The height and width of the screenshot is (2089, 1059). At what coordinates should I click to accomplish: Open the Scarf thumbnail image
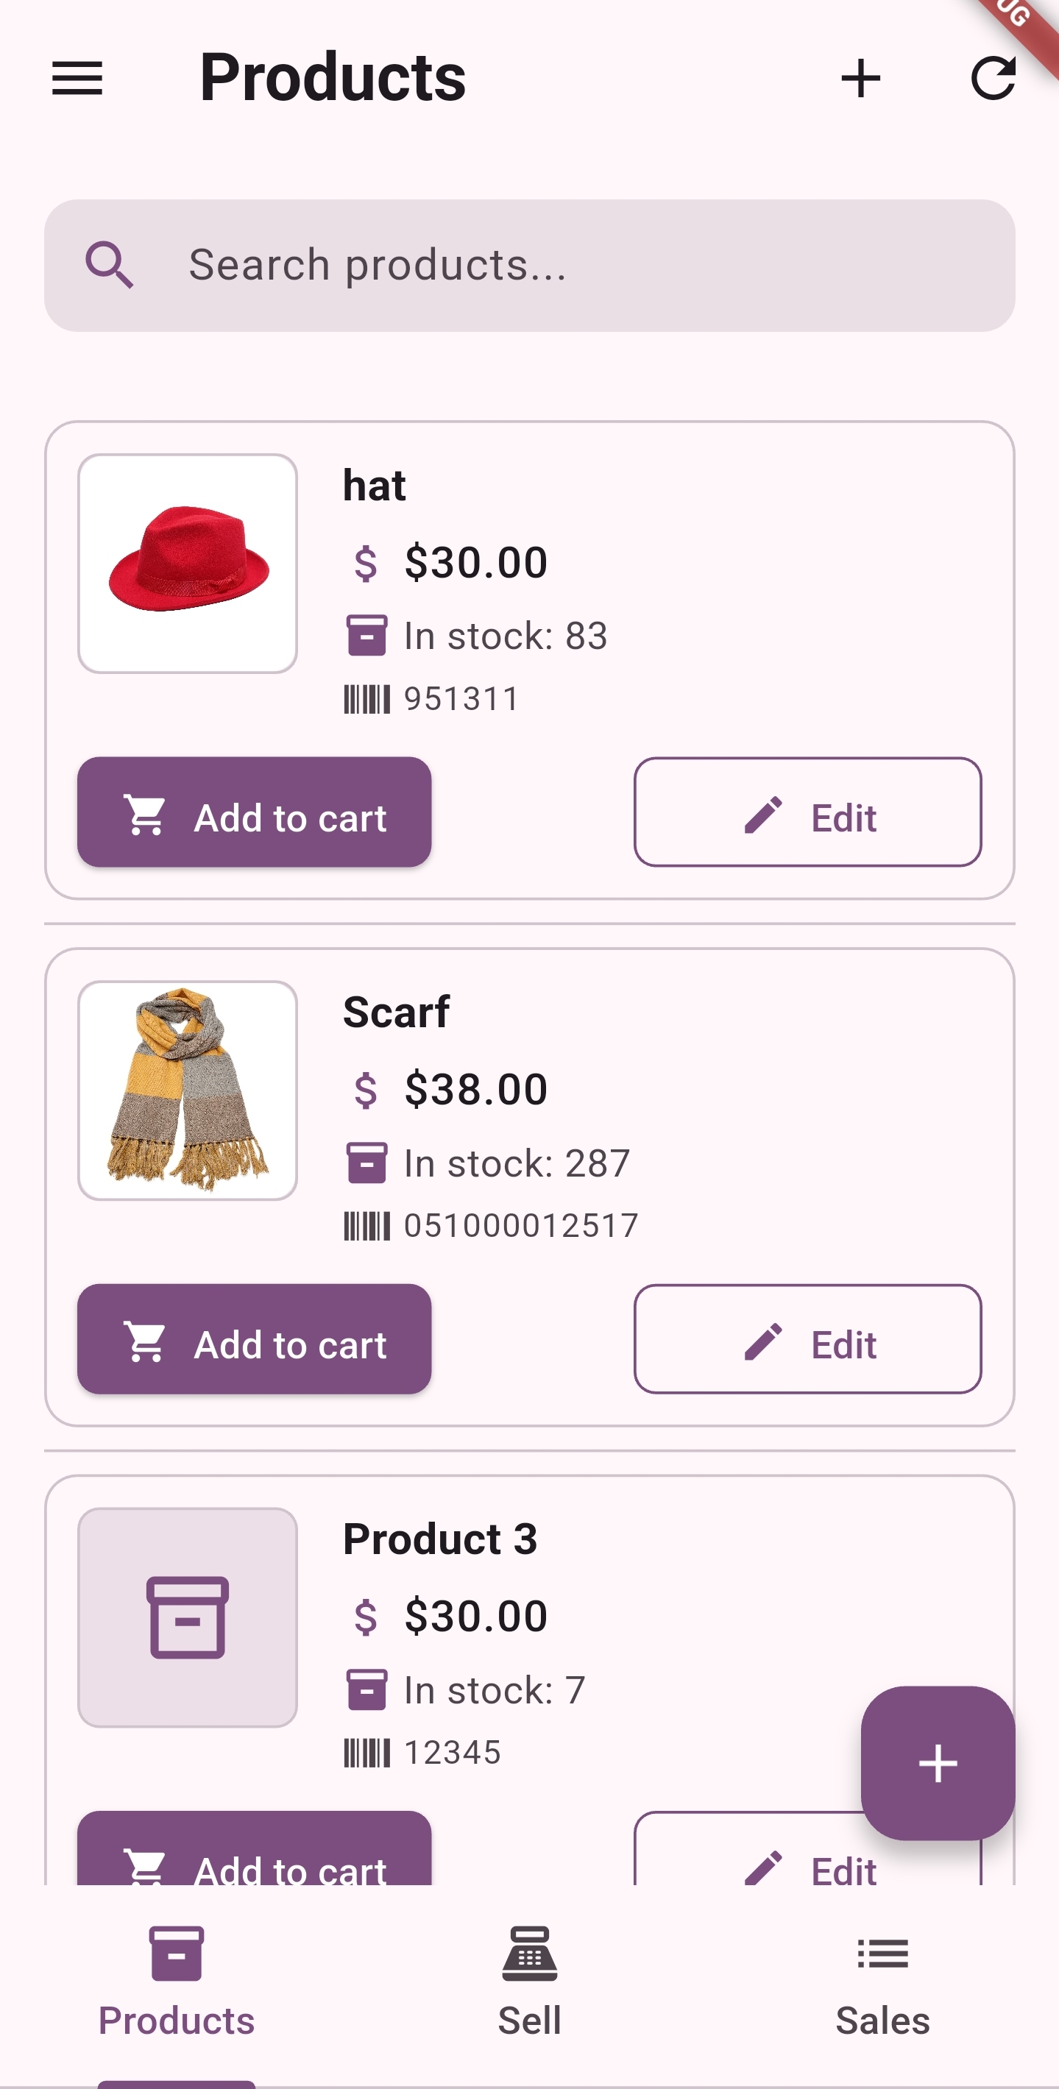pyautogui.click(x=188, y=1090)
